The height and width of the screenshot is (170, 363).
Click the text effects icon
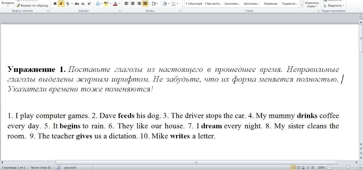coord(98,3)
